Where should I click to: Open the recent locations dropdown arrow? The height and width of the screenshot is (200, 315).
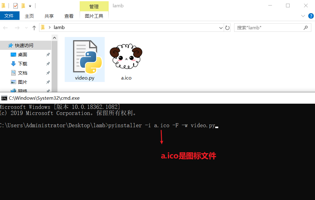(x=26, y=28)
